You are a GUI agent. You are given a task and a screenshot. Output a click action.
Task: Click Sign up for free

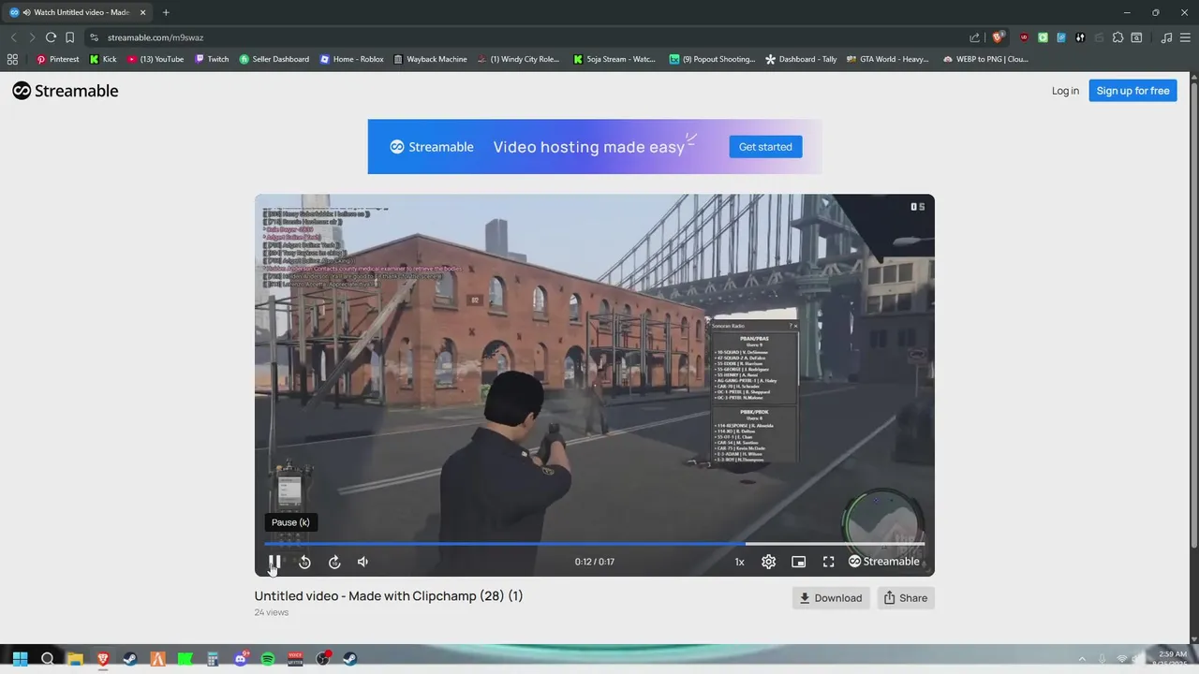point(1132,91)
